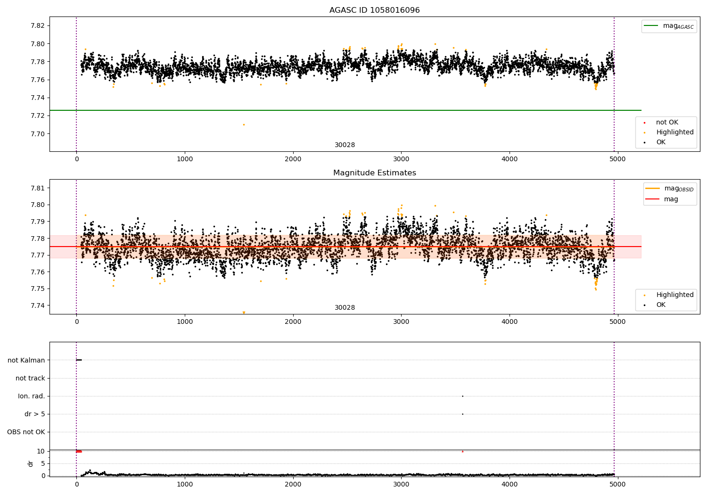
Task: Click the 7.82 y-axis tick label
Action: pos(38,25)
